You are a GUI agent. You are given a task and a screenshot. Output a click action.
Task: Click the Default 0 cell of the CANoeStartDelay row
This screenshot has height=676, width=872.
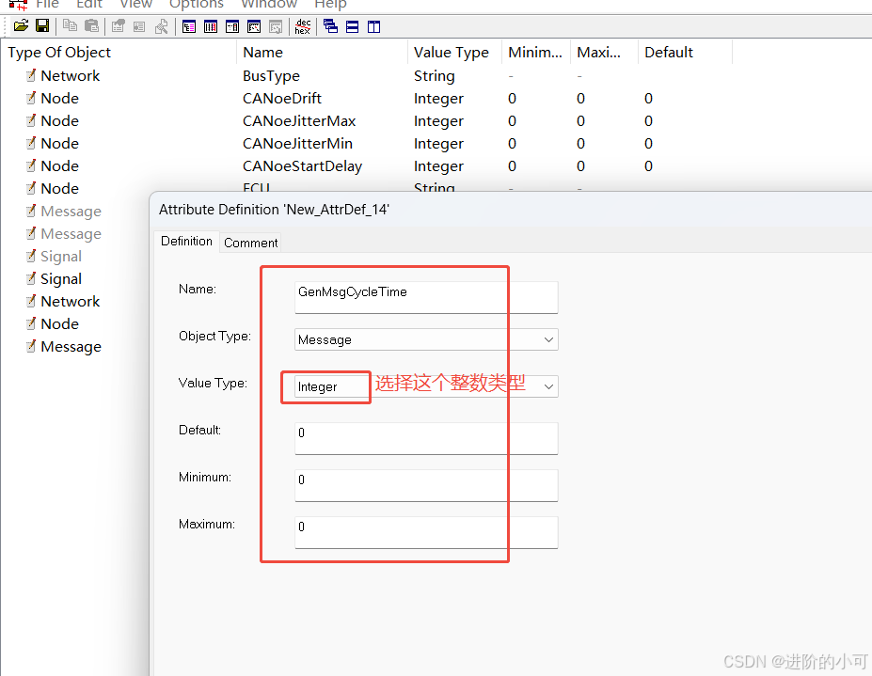[x=648, y=166]
